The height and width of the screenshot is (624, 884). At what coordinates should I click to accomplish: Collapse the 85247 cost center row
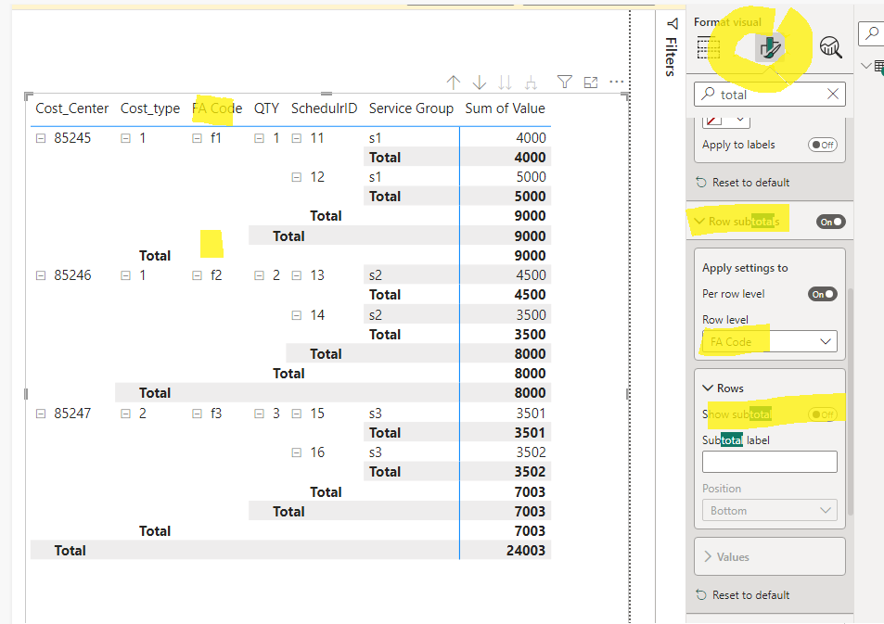pos(41,414)
